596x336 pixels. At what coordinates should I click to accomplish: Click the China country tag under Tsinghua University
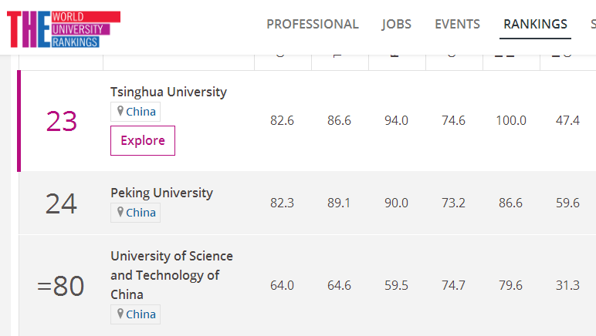[136, 112]
